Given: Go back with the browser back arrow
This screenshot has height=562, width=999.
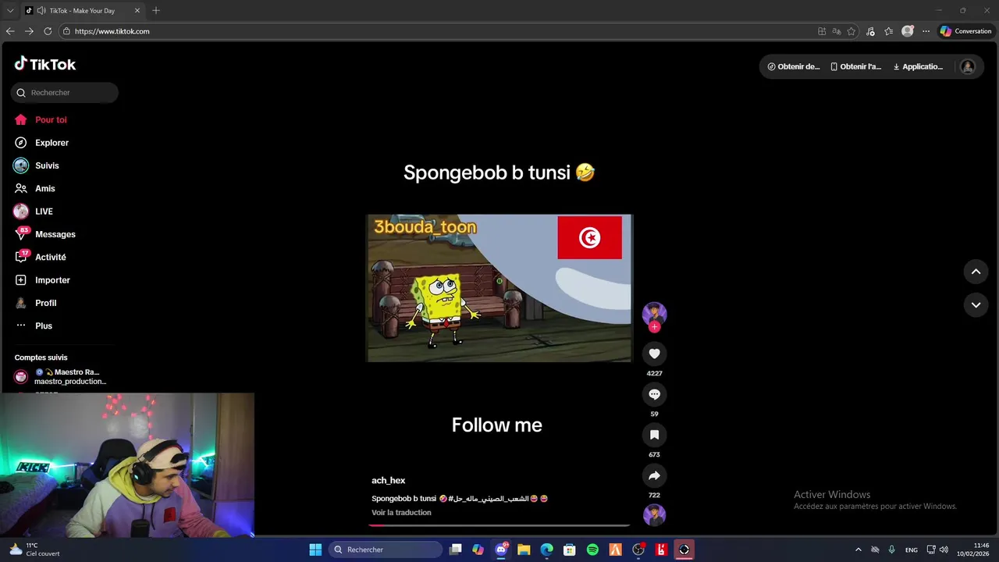Looking at the screenshot, I should pos(10,31).
